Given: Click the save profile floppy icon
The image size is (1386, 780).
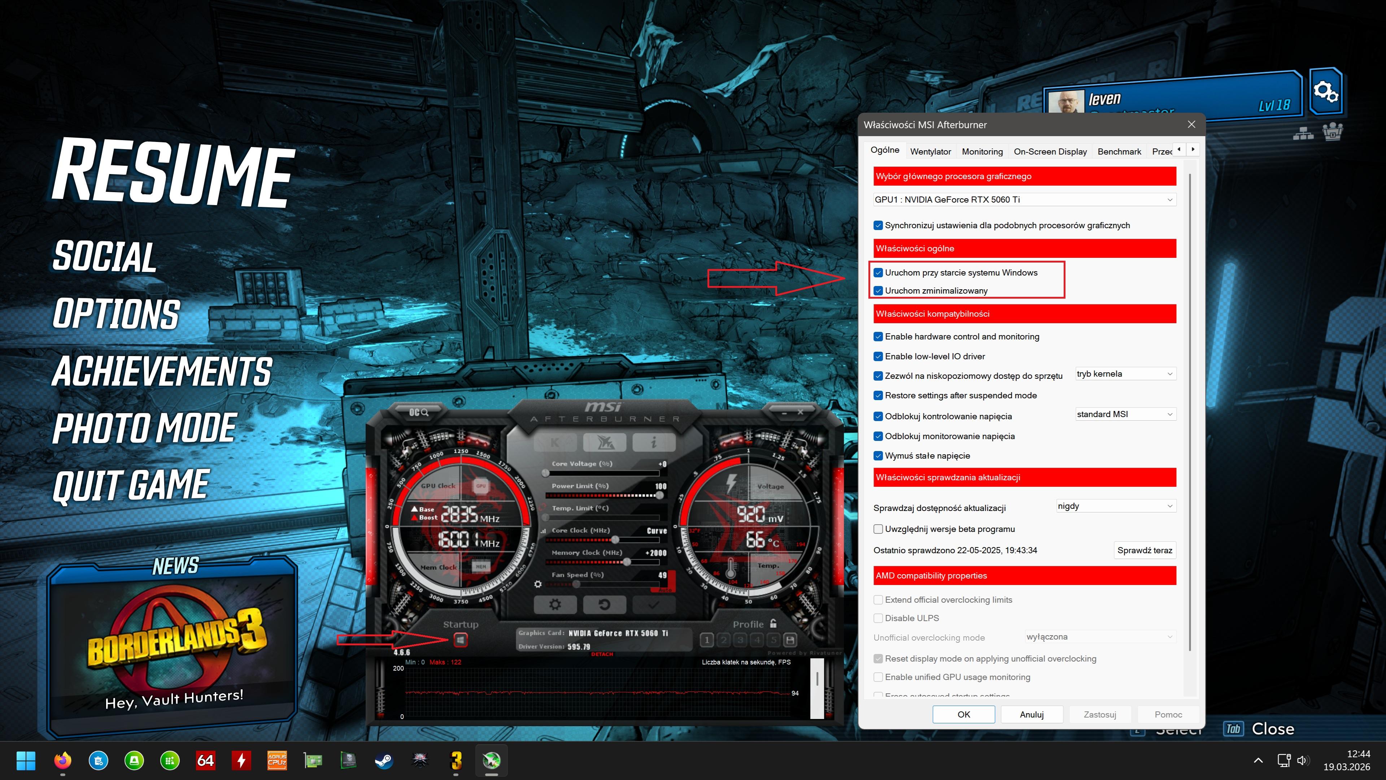Looking at the screenshot, I should (x=790, y=640).
